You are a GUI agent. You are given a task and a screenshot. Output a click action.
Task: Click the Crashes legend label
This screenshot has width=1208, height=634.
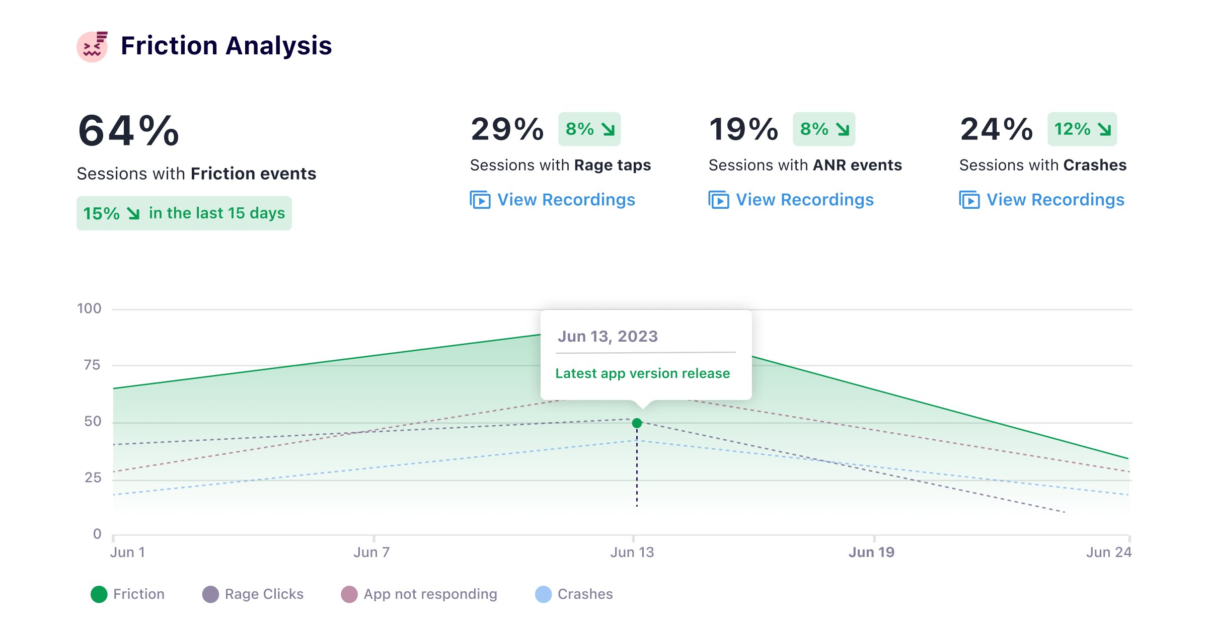tap(585, 594)
